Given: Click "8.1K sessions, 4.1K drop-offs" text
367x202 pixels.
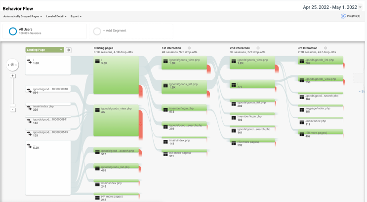Looking at the screenshot, I should point(113,52).
